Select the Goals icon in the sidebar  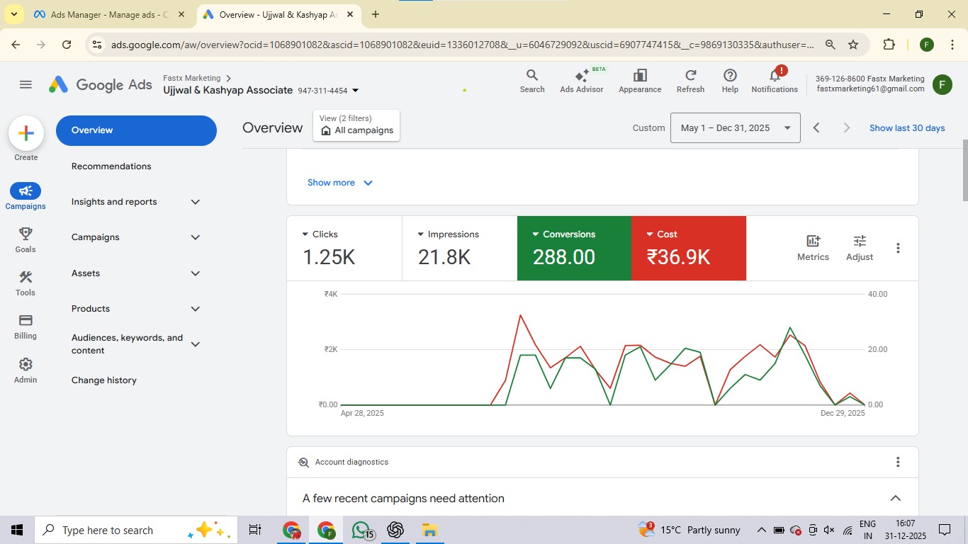click(x=25, y=239)
